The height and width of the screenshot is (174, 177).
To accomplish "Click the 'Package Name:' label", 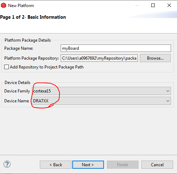I will (x=19, y=48).
